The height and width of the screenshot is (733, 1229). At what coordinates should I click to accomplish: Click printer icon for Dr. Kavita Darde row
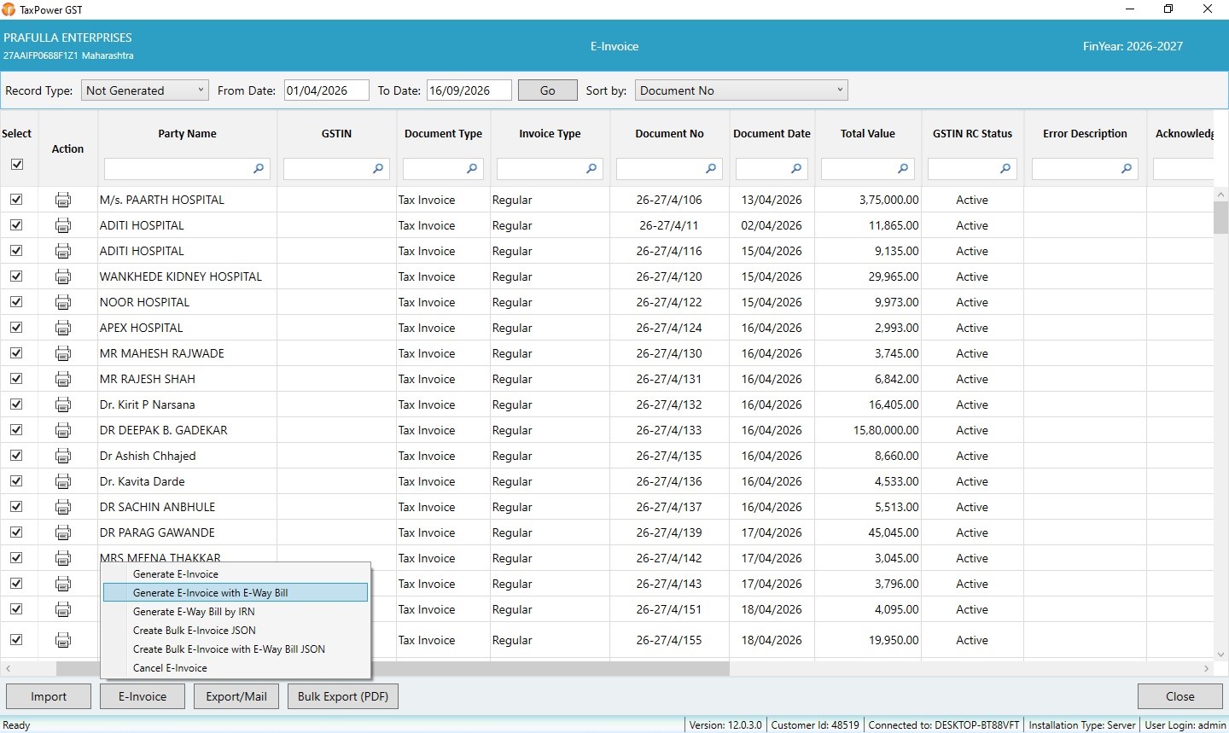pyautogui.click(x=63, y=481)
